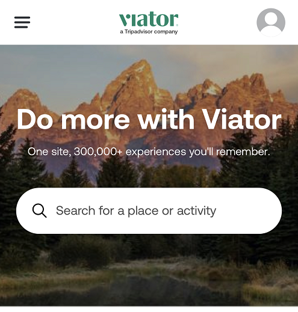The height and width of the screenshot is (312, 298).
Task: Open the user profile avatar
Action: point(271,22)
